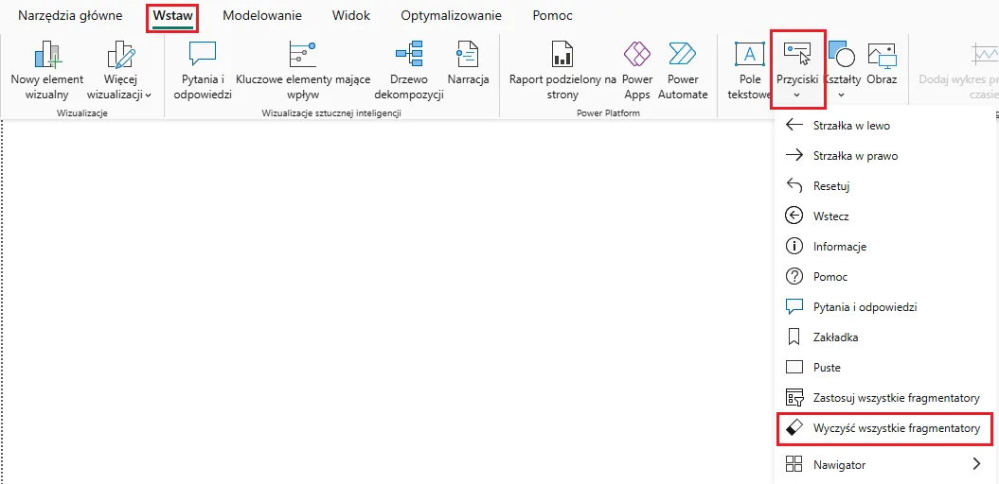Choose Zastosuj wszystkie fragmentatory from menu
999x484 pixels.
click(896, 398)
